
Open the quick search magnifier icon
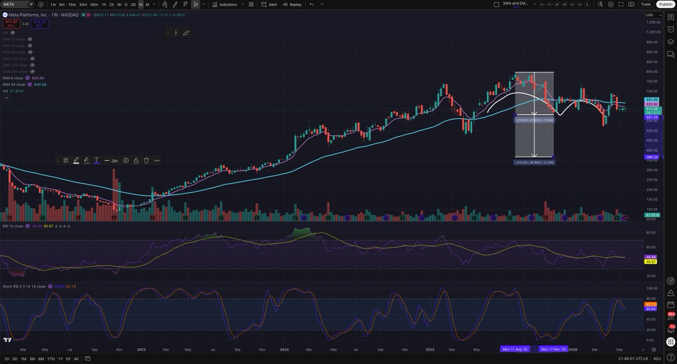click(600, 5)
